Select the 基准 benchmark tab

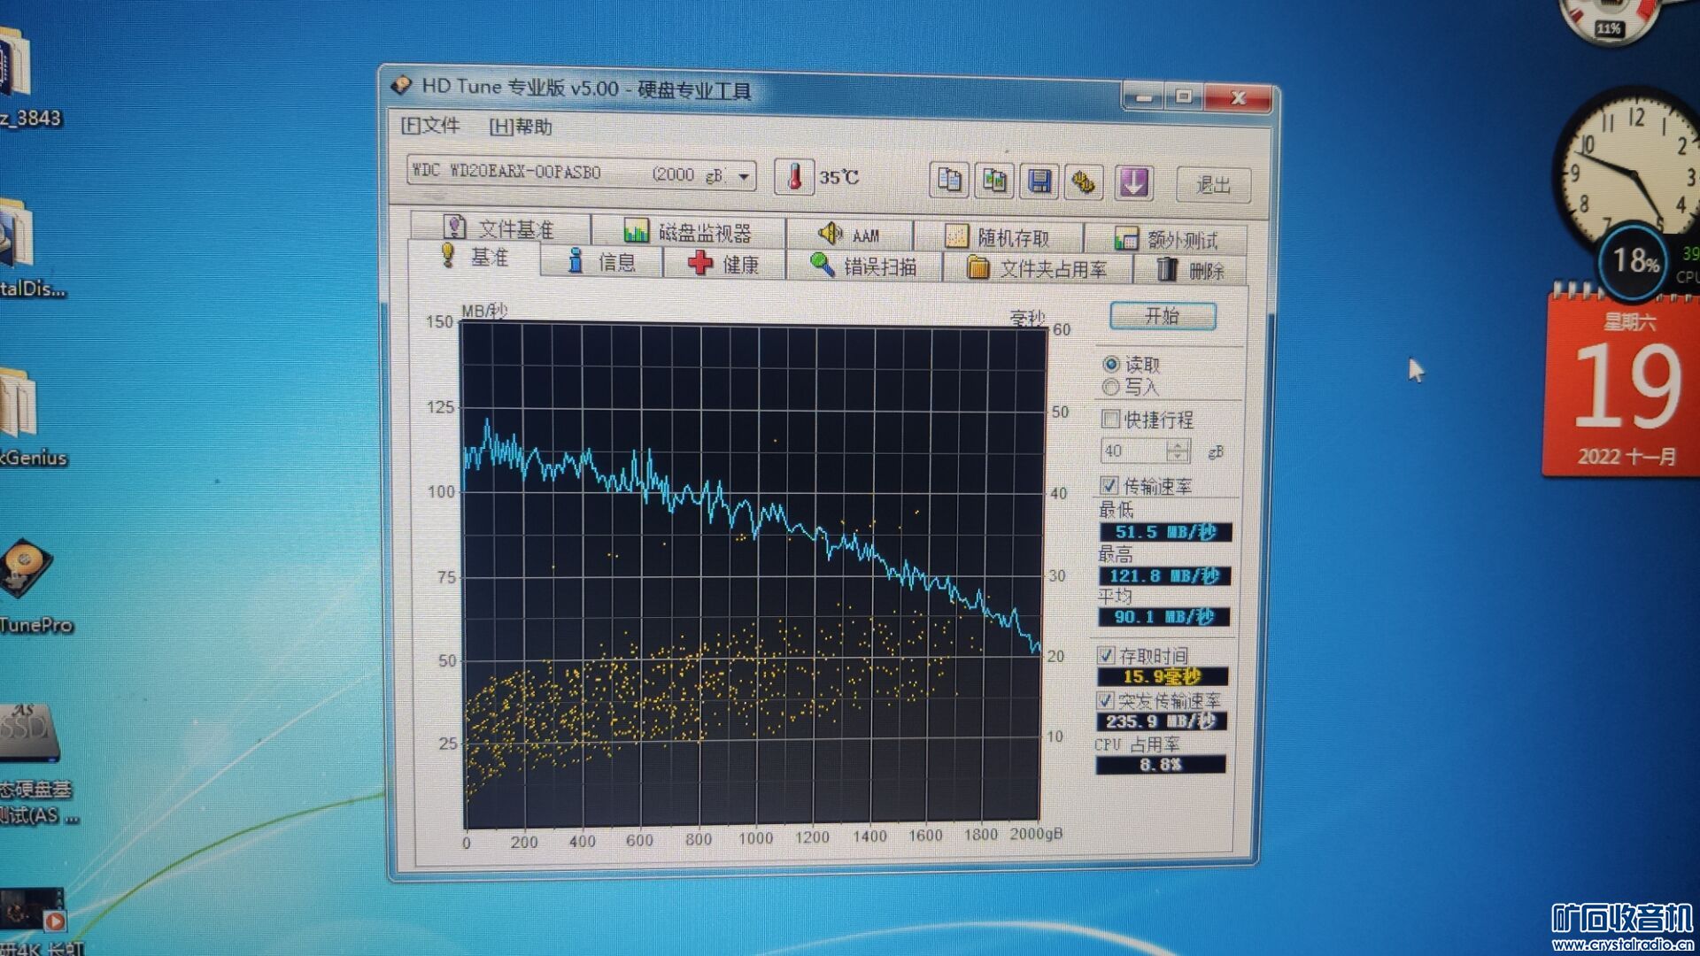tap(475, 258)
